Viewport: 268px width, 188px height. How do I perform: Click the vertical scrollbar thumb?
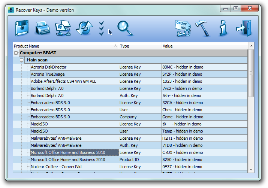click(x=251, y=73)
